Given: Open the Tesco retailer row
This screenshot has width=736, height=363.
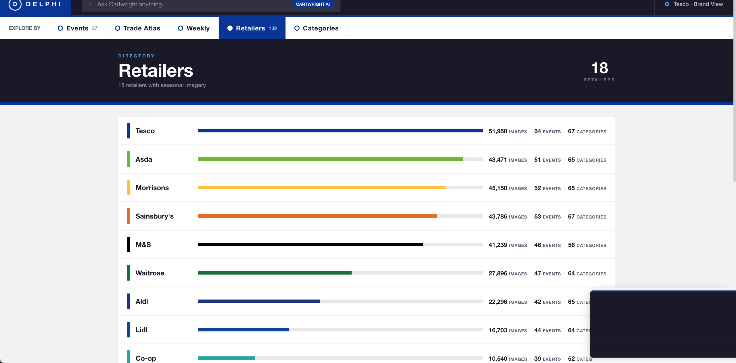Looking at the screenshot, I should coord(367,131).
